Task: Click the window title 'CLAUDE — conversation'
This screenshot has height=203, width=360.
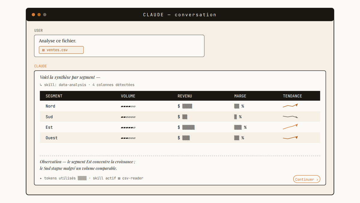Action: [x=180, y=14]
